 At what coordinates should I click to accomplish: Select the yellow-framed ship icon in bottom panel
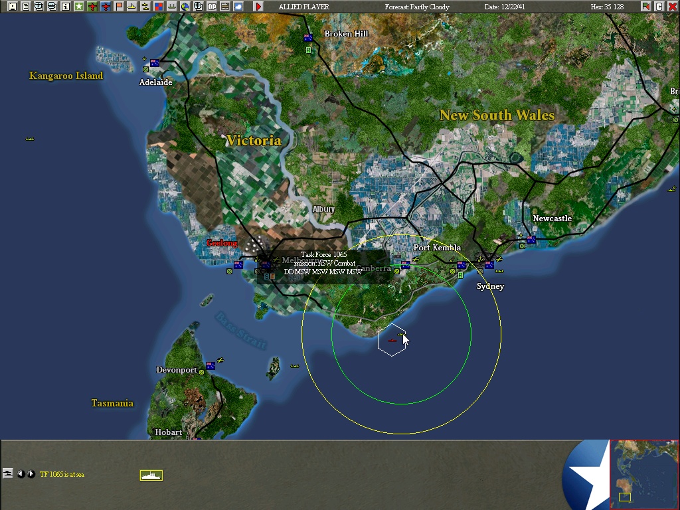[x=151, y=475]
